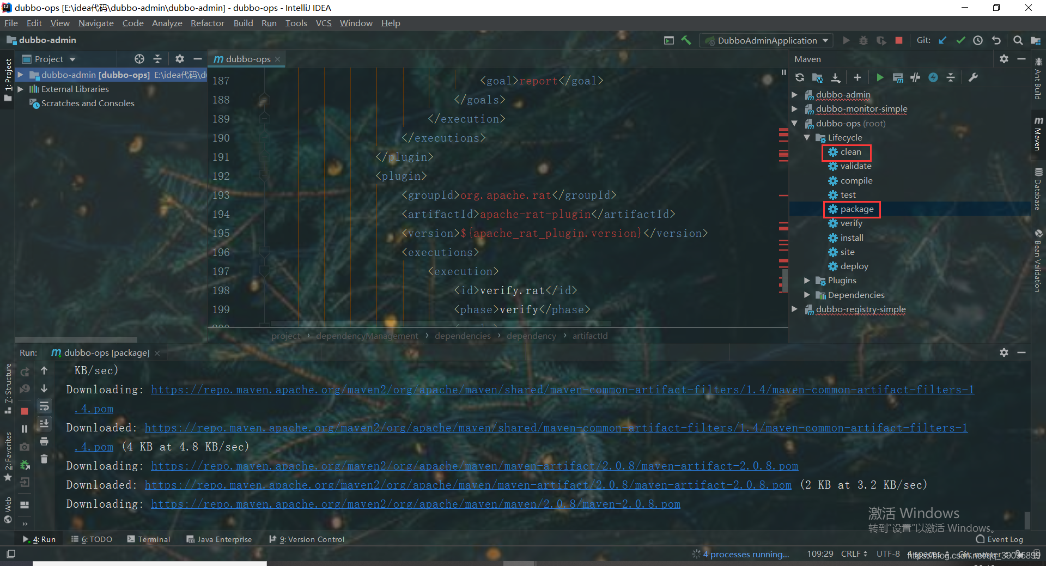Screen dimensions: 1046x566
Task: Open Maven panel gear settings
Action: pyautogui.click(x=1004, y=59)
